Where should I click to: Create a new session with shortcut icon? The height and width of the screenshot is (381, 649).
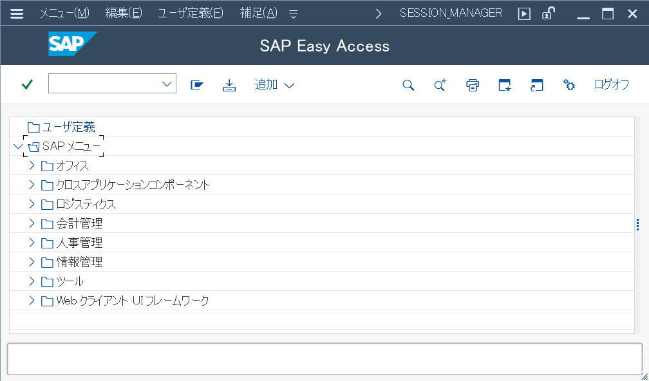tap(536, 84)
